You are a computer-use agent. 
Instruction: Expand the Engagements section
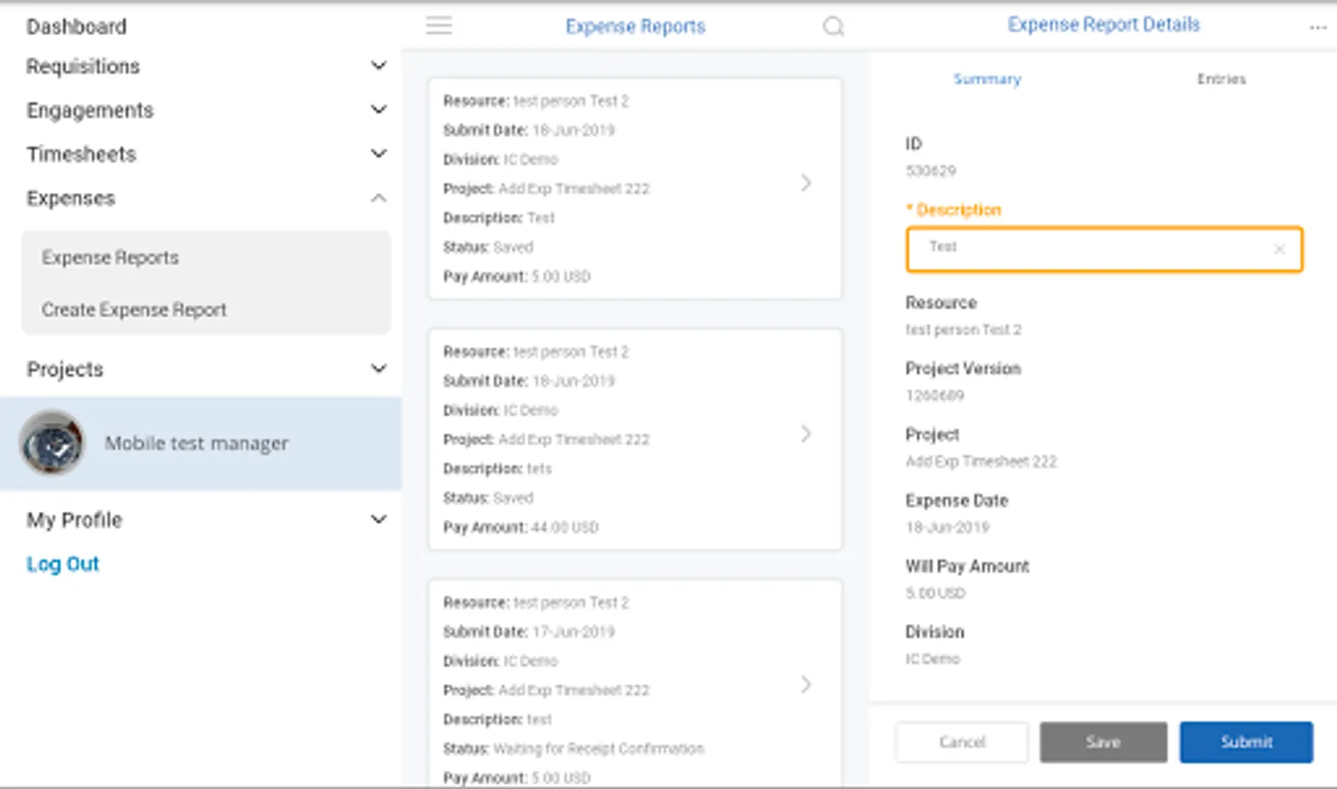(x=378, y=110)
